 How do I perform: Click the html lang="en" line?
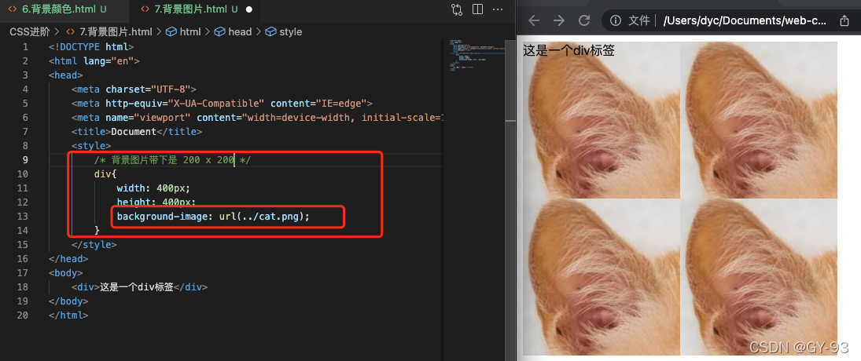(94, 61)
